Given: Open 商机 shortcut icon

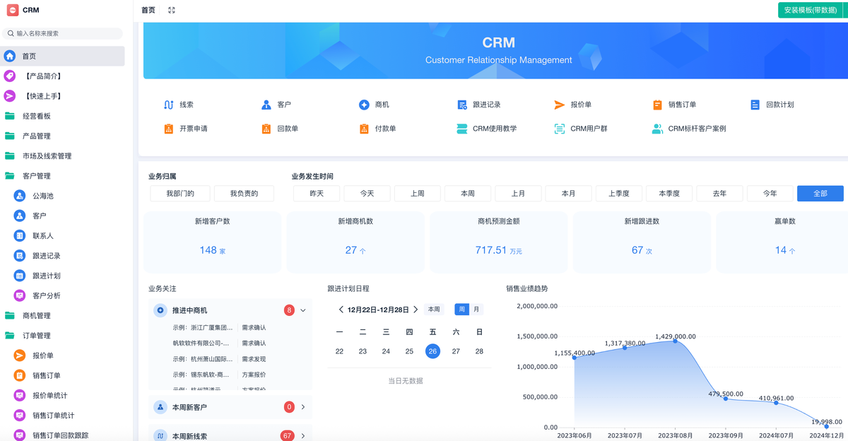Looking at the screenshot, I should click(364, 105).
